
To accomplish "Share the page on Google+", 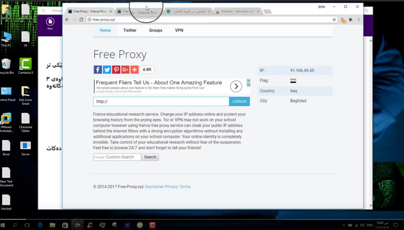I will coord(125,70).
